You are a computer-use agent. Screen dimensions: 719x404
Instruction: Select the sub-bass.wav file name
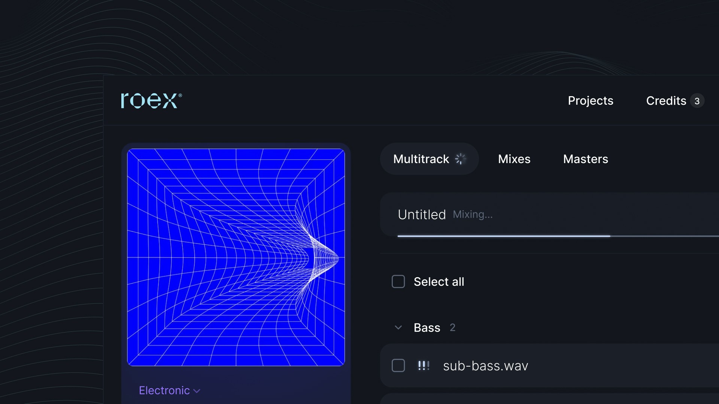485,366
